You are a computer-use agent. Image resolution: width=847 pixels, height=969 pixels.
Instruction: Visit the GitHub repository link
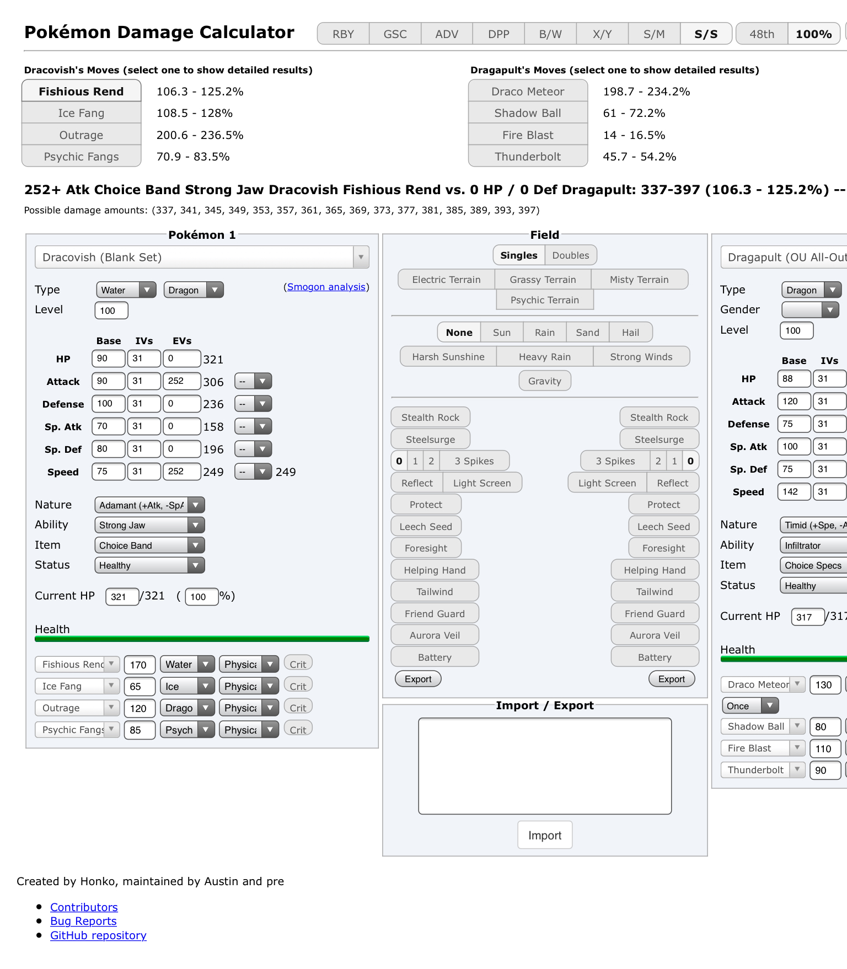pos(98,936)
